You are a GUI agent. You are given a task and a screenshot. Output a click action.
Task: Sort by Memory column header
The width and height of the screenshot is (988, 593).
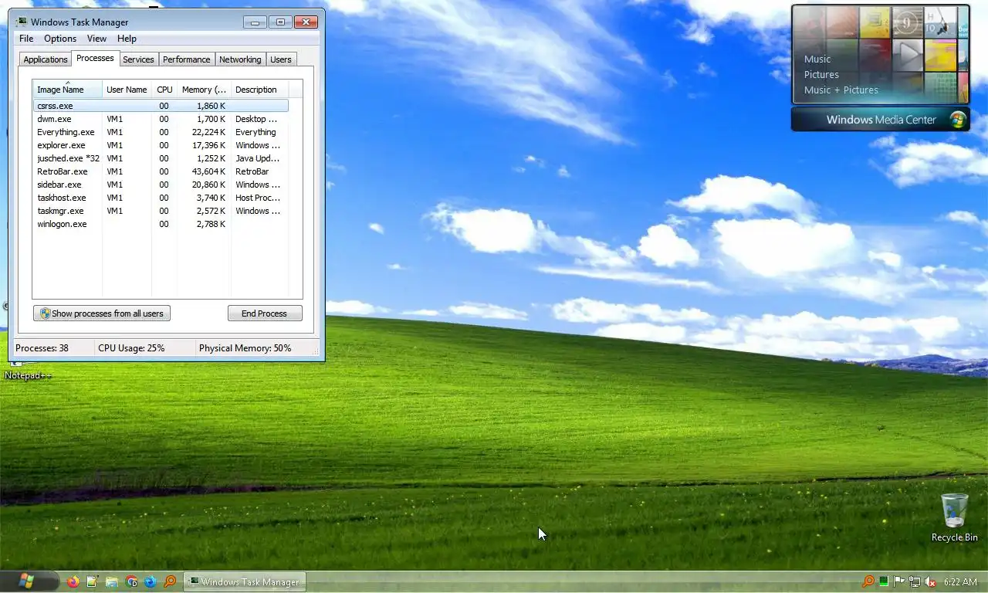point(204,90)
